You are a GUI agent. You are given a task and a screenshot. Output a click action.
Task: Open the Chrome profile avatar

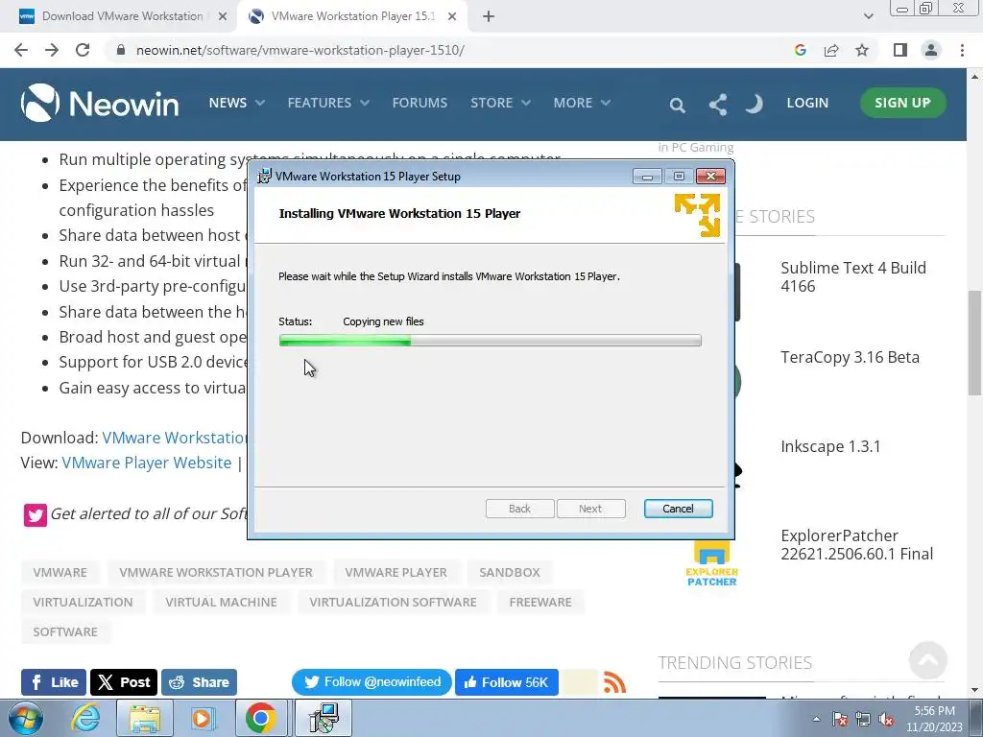(x=931, y=50)
